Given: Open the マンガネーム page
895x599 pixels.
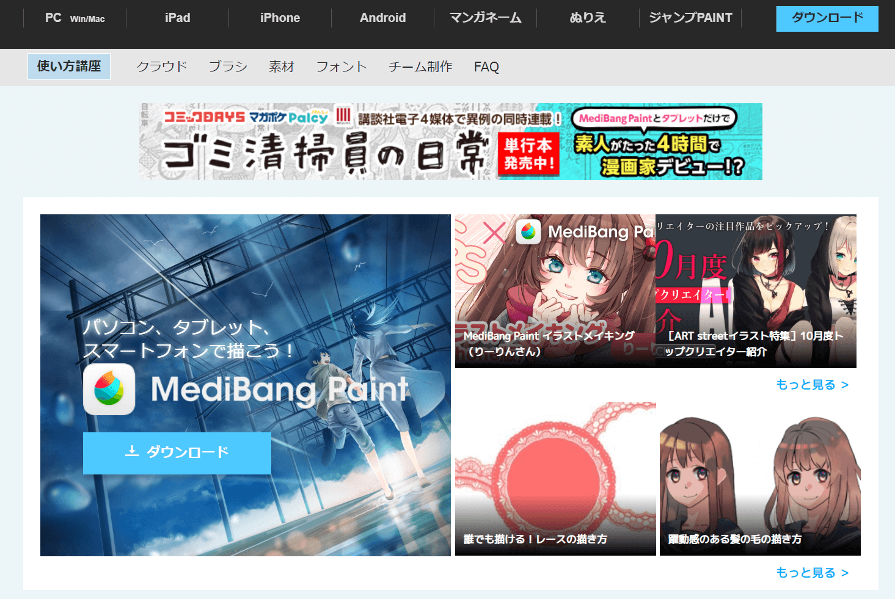Looking at the screenshot, I should pyautogui.click(x=486, y=18).
